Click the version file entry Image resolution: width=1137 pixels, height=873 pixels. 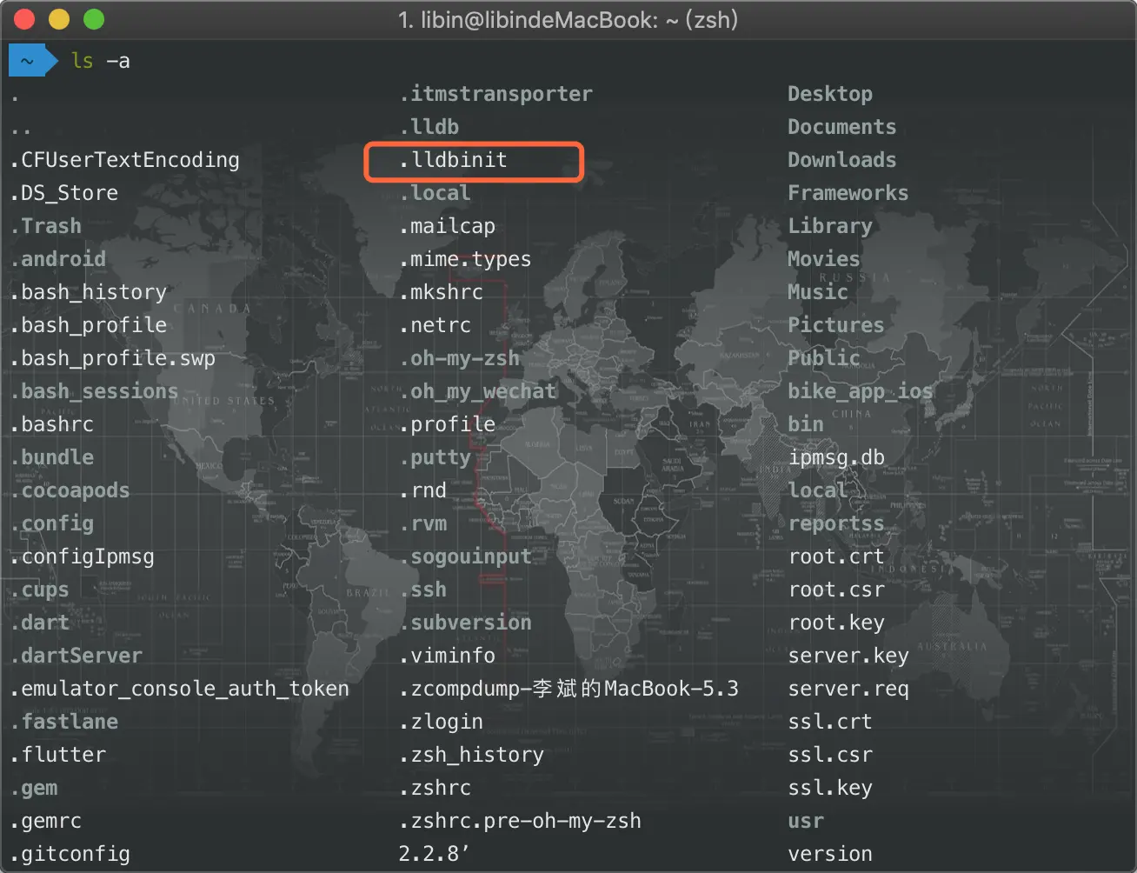click(x=830, y=854)
